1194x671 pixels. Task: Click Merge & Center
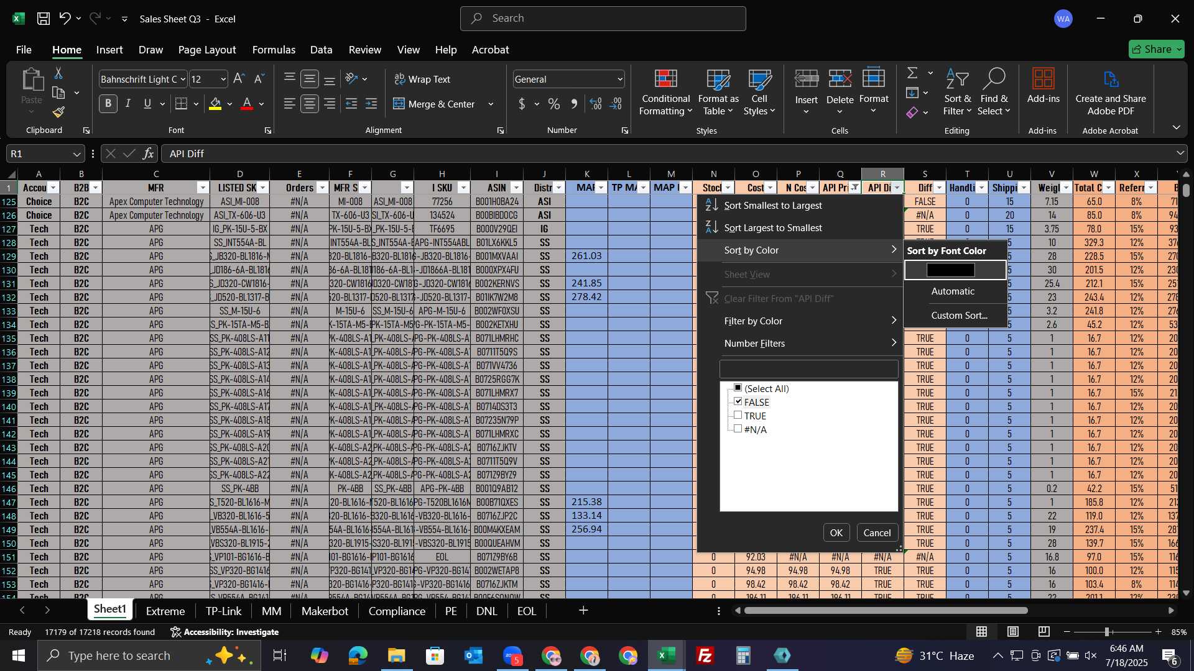(434, 104)
